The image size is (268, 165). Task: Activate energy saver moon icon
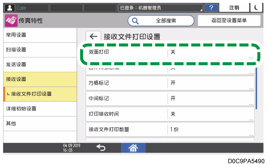click(256, 8)
